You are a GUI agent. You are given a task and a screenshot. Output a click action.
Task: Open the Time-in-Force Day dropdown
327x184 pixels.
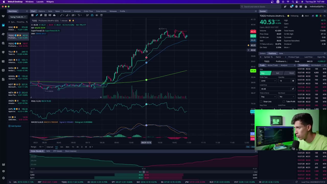pos(268,97)
